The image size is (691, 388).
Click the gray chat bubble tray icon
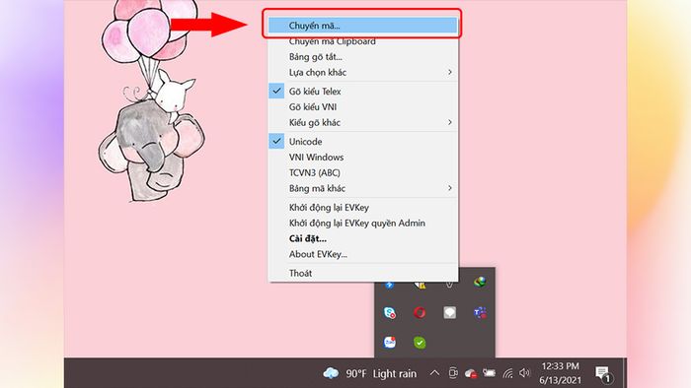coord(449,313)
